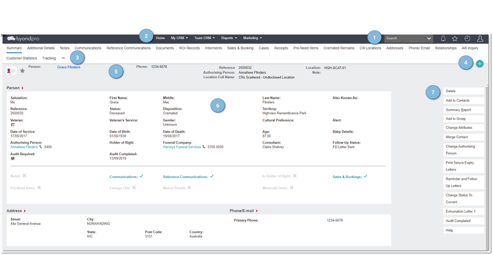
Task: Open the Customer Statistics tab
Action: tap(21, 58)
